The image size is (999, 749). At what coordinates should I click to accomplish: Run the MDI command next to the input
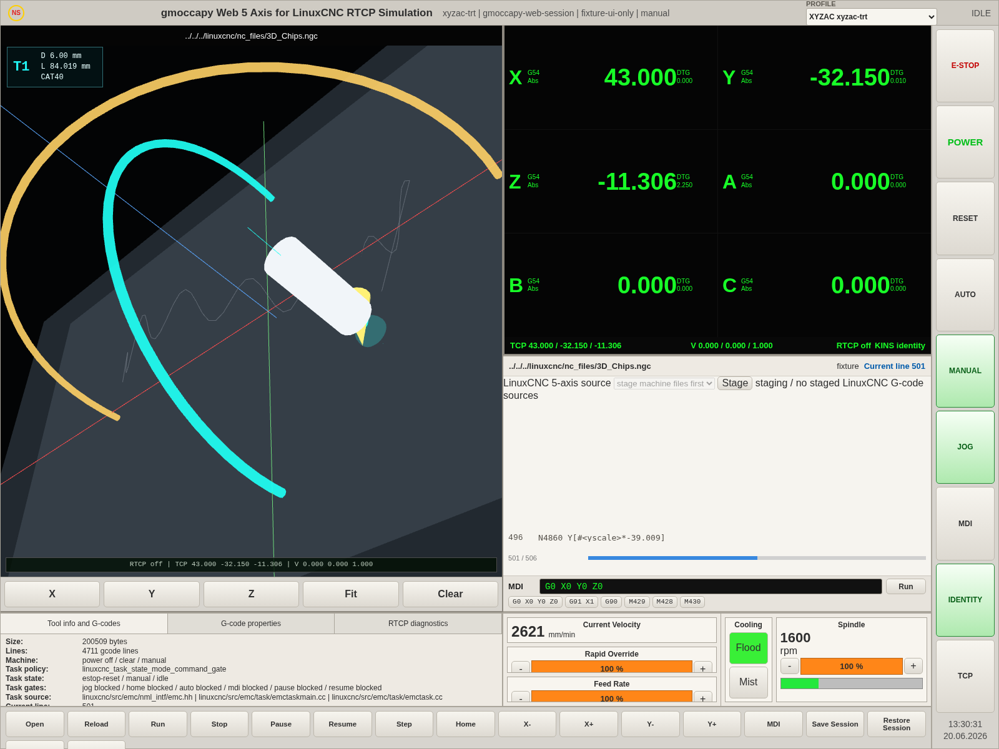[905, 587]
